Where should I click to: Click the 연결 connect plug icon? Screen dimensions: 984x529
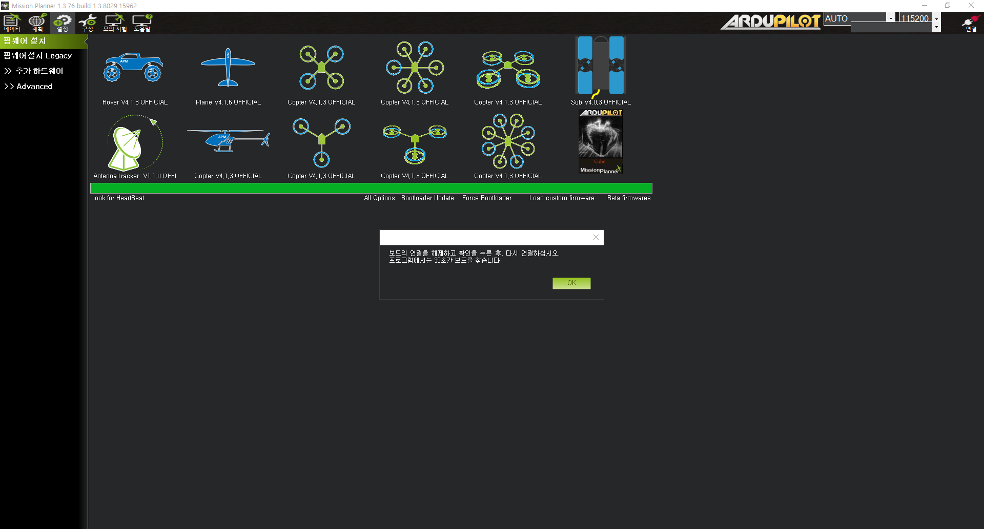click(x=971, y=23)
